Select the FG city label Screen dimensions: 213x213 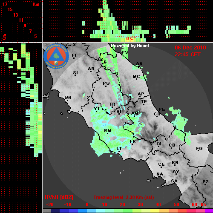click(199, 149)
